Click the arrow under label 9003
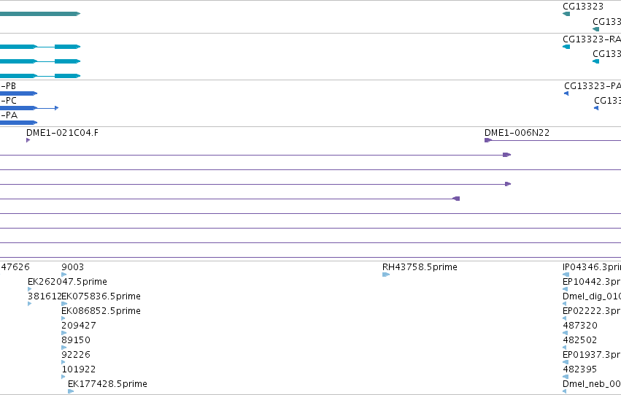This screenshot has width=621, height=395. [x=64, y=275]
